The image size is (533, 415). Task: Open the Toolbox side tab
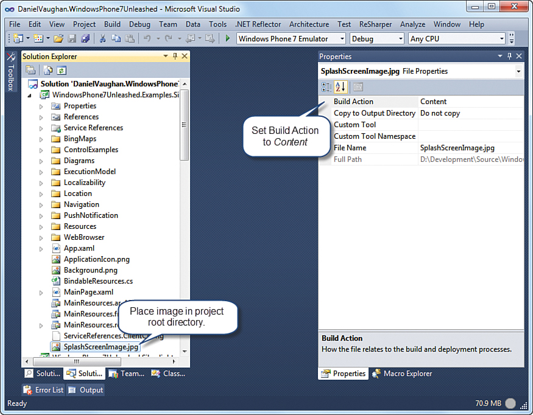tap(11, 72)
